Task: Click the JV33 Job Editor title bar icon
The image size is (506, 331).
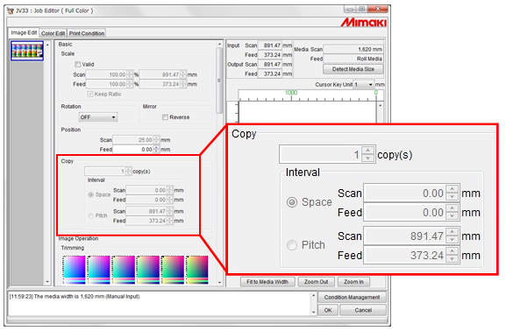Action: coord(11,11)
